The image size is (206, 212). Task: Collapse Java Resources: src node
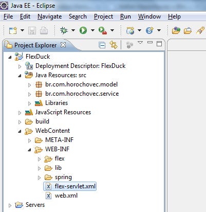tap(20, 76)
